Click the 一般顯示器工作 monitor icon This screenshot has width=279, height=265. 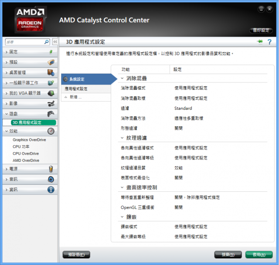pos(51,83)
